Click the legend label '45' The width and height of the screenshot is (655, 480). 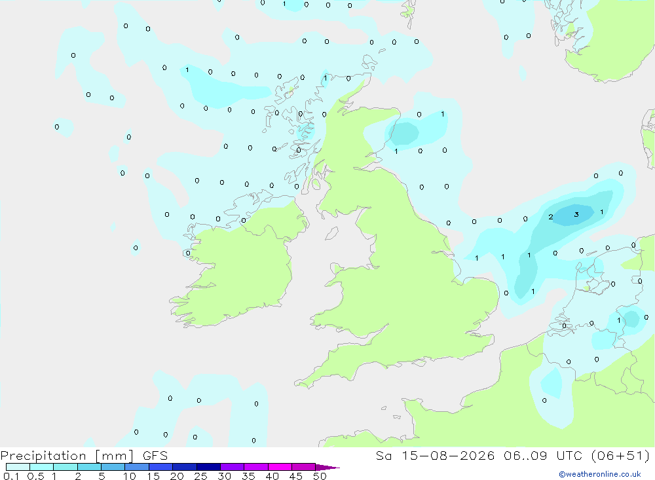pyautogui.click(x=296, y=476)
